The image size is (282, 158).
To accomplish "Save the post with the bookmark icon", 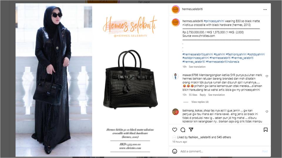I will pyautogui.click(x=266, y=130).
